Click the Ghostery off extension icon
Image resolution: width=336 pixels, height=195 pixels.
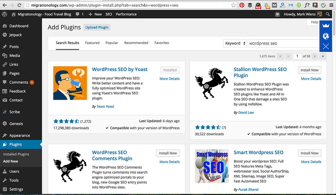266,5
